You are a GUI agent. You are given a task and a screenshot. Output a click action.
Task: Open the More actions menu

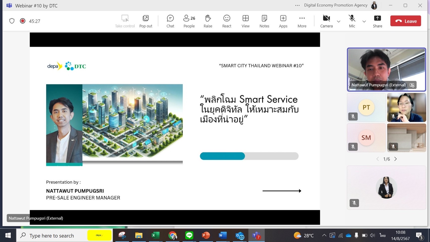pos(302,21)
